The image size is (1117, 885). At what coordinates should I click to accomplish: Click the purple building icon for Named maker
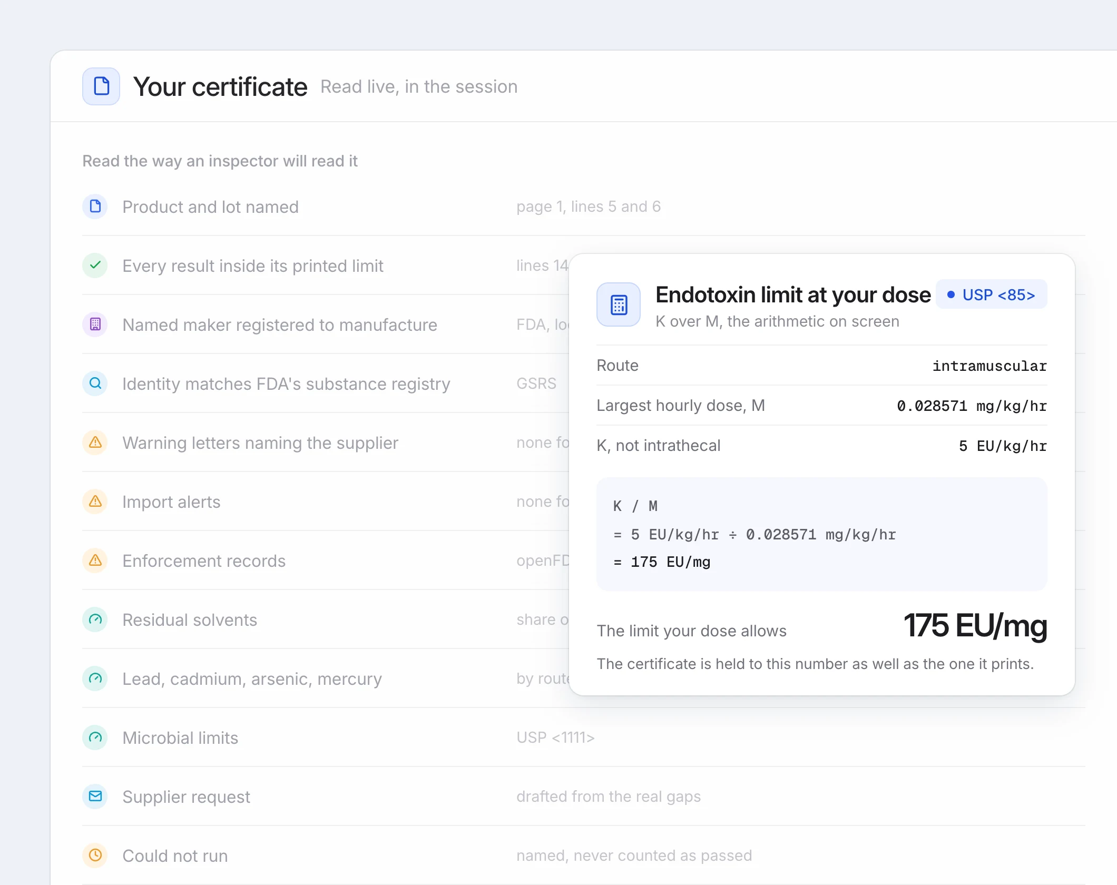[95, 324]
